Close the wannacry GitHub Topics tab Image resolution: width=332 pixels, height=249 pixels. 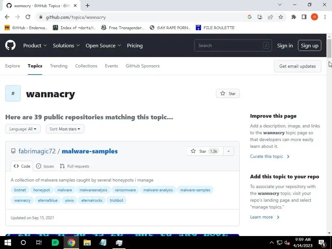pos(75,6)
